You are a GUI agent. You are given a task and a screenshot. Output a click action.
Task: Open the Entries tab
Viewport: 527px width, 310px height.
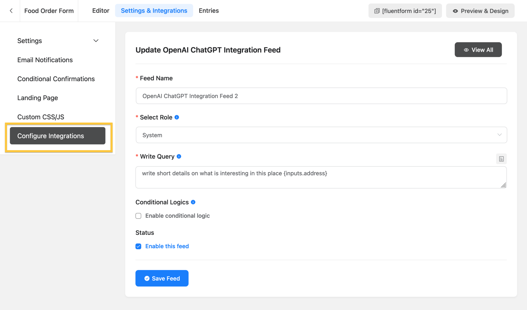[208, 11]
